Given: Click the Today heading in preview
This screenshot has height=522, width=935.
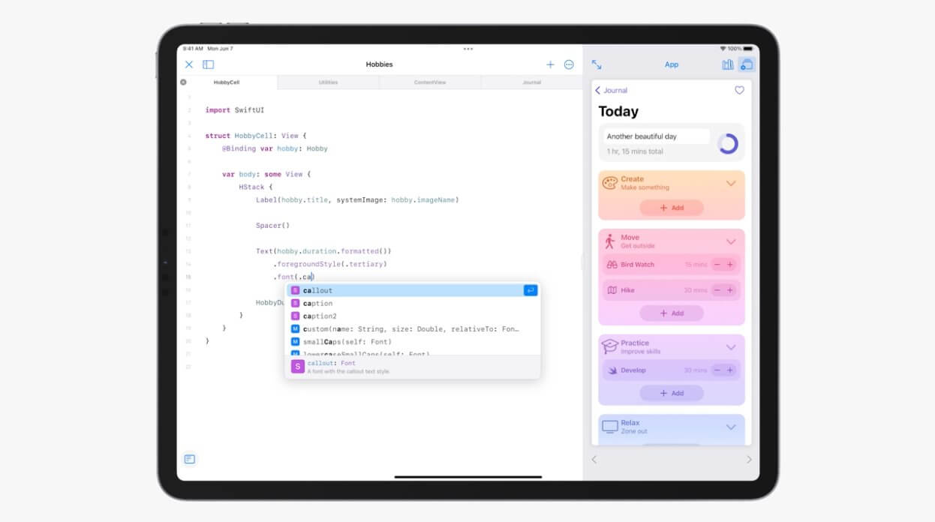Looking at the screenshot, I should 618,112.
